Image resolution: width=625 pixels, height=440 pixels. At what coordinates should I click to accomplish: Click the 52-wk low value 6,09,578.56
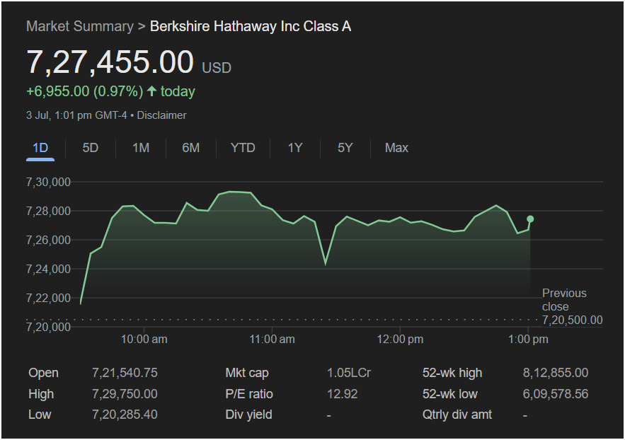coord(556,394)
